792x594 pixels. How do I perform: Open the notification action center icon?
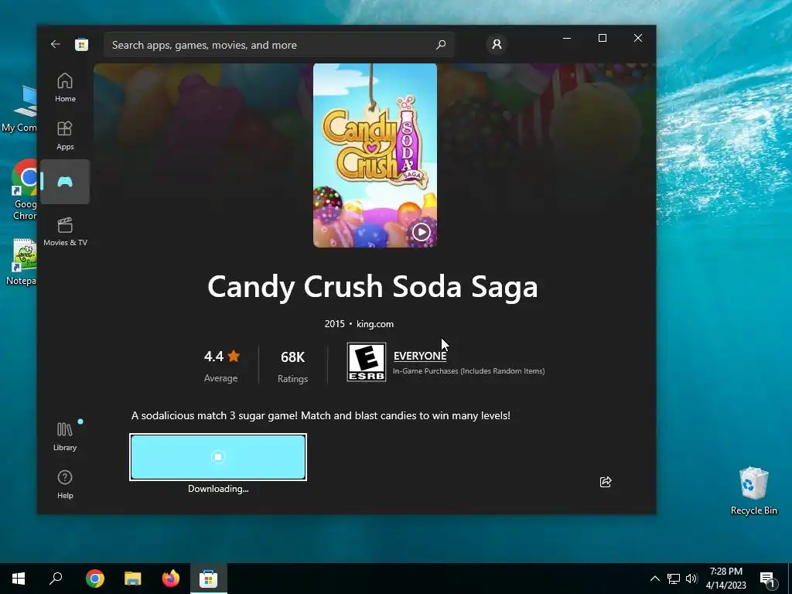(767, 579)
